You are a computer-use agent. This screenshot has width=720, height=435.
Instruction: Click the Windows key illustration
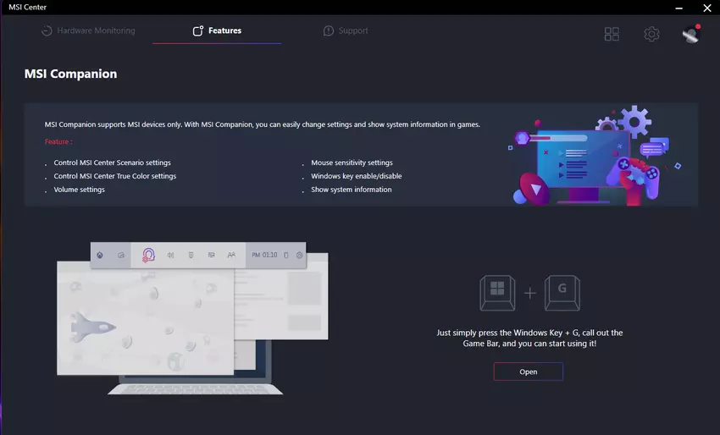click(497, 293)
